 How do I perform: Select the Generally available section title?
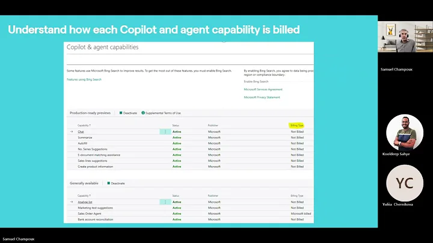84,183
